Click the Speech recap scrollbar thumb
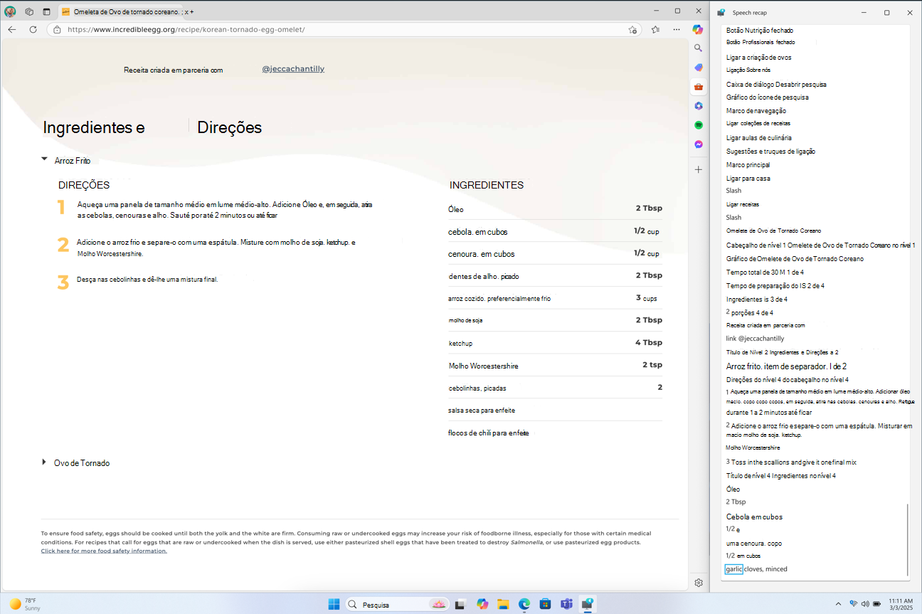This screenshot has width=922, height=614. (907, 539)
